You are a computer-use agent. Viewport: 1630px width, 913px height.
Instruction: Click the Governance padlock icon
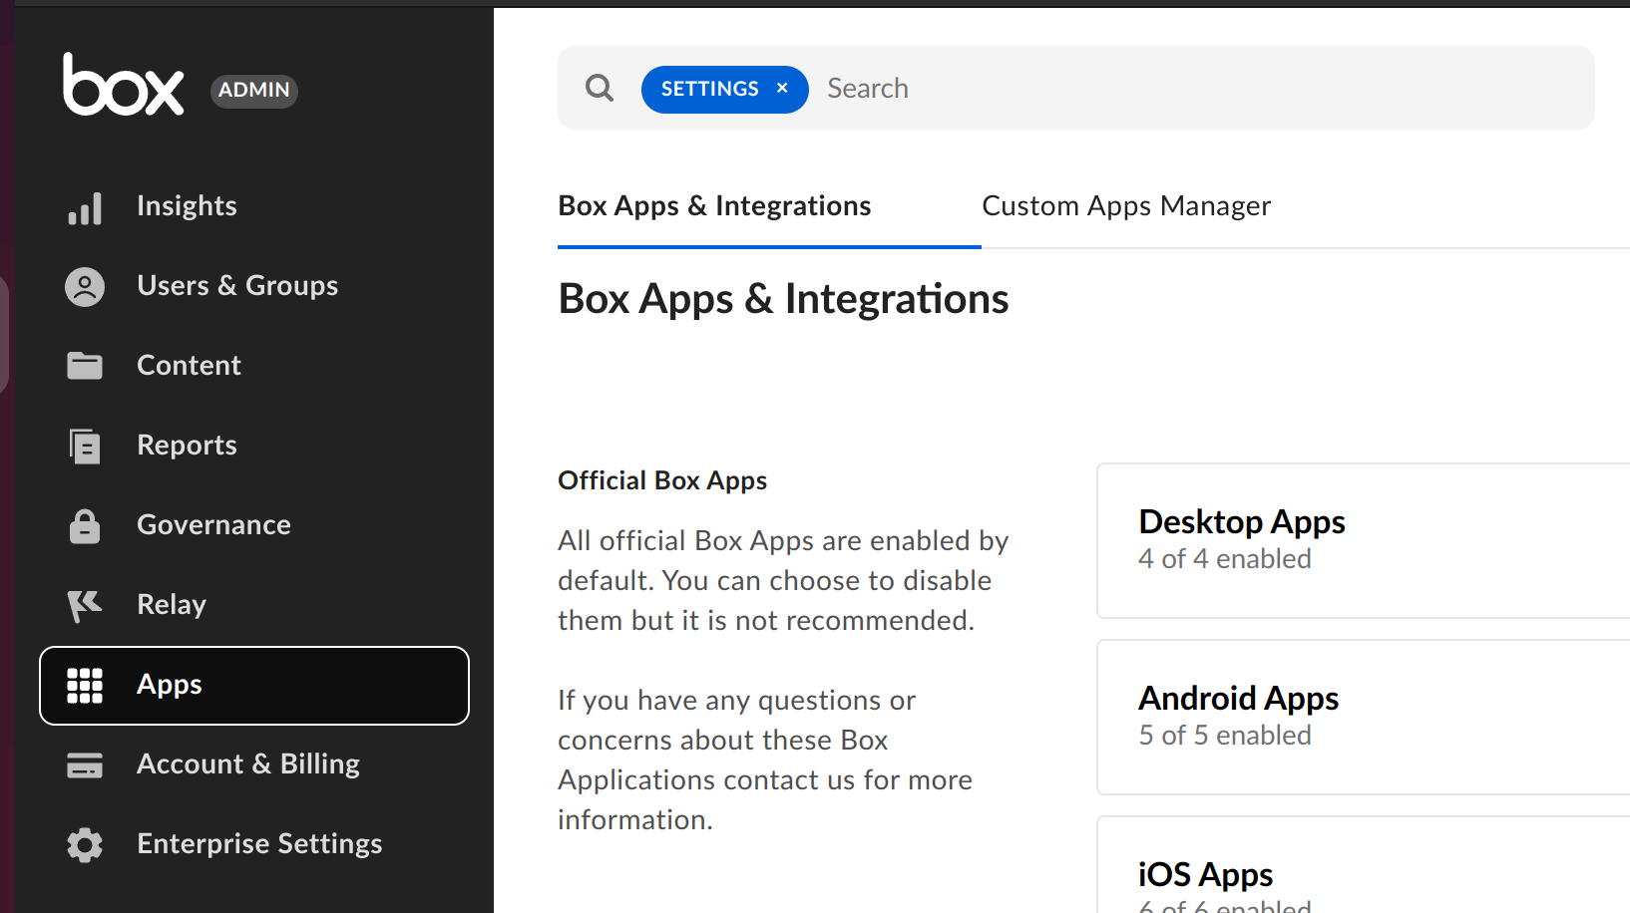[86, 525]
